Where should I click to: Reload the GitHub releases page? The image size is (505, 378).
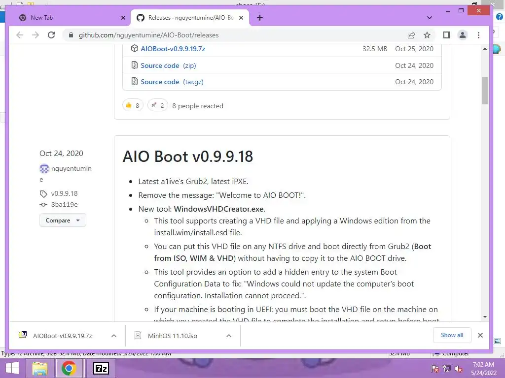51,35
